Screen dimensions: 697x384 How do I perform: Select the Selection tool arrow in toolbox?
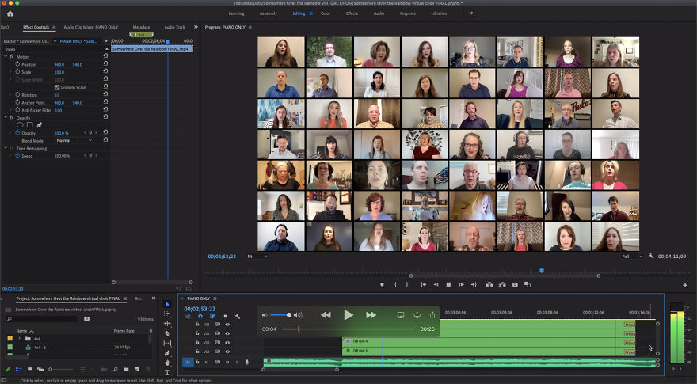167,304
